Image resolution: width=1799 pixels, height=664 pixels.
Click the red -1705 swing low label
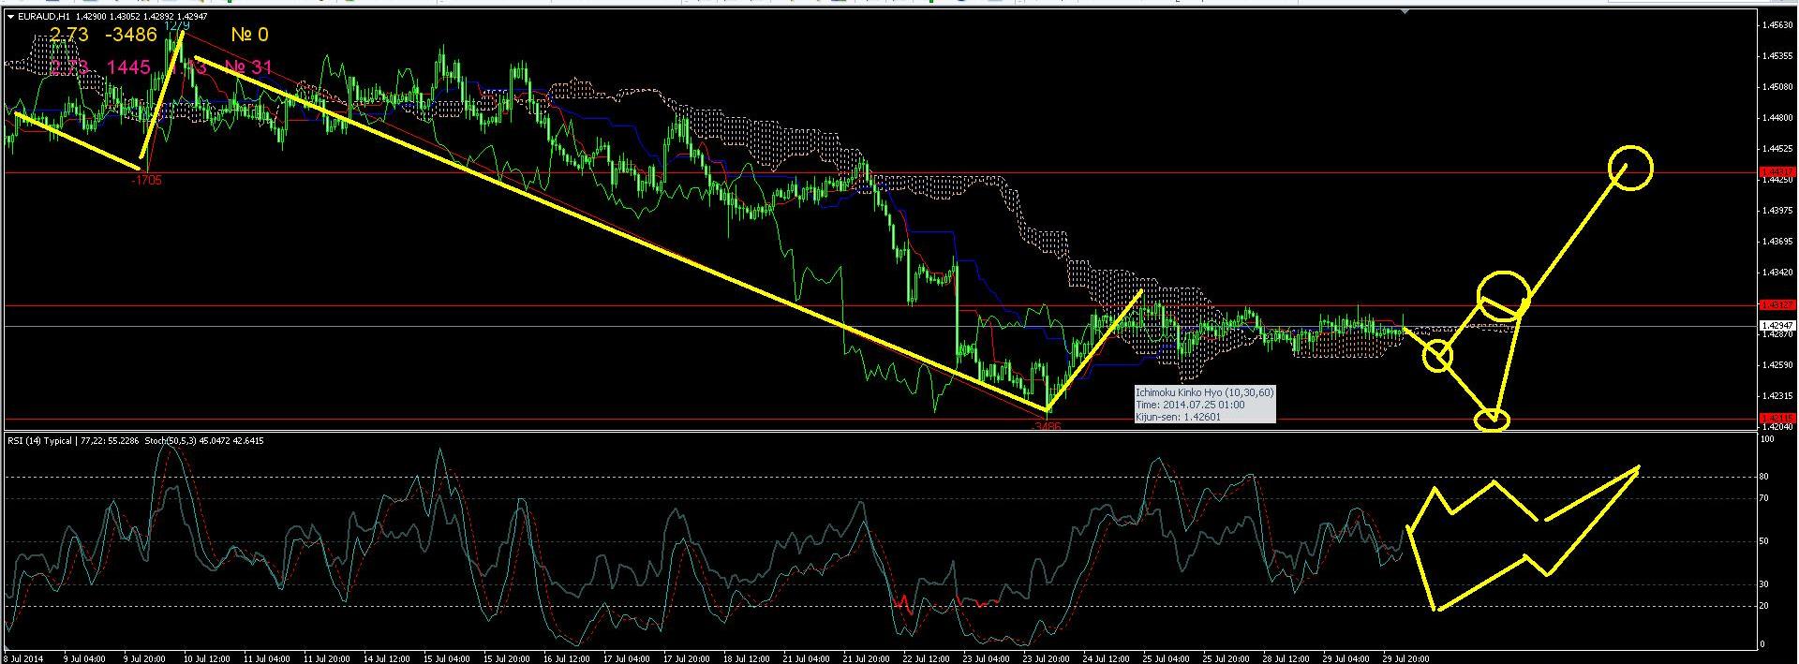pyautogui.click(x=147, y=180)
